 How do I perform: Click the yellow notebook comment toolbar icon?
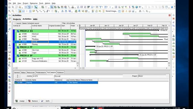click(x=33, y=11)
